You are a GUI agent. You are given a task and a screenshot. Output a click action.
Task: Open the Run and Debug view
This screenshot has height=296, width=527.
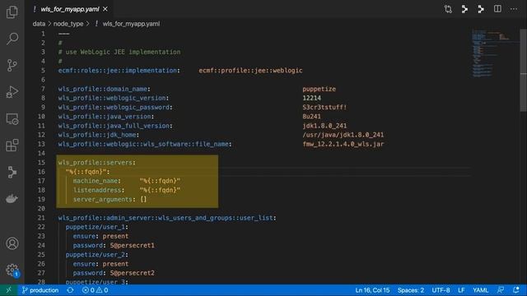click(x=12, y=92)
